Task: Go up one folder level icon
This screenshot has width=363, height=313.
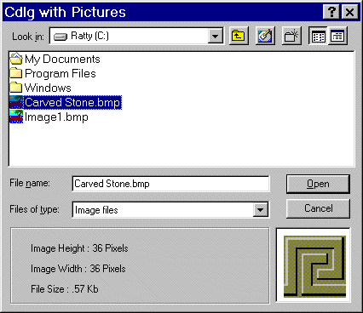Action: click(x=239, y=36)
